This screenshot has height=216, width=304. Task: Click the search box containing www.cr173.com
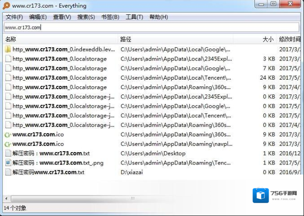pyautogui.click(x=152, y=28)
